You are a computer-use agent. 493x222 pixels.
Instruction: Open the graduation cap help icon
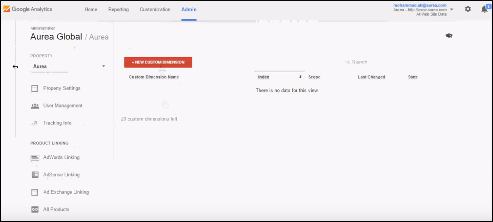coord(449,36)
